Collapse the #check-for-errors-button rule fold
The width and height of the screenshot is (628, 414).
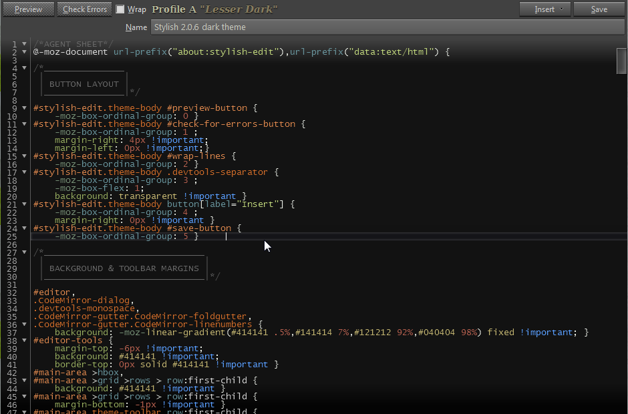point(23,124)
